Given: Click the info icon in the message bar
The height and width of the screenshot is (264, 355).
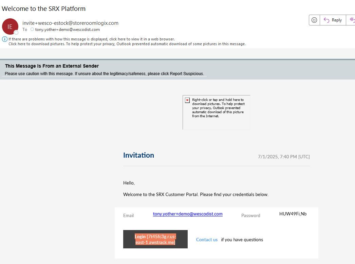Looking at the screenshot, I should (x=4, y=39).
